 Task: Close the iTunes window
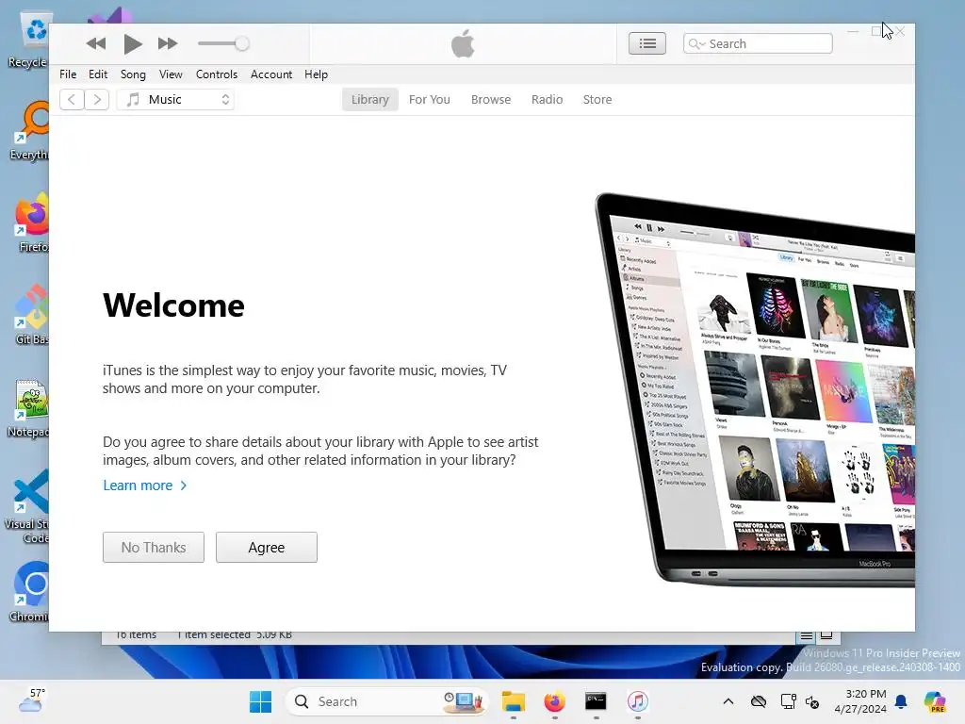click(x=900, y=31)
